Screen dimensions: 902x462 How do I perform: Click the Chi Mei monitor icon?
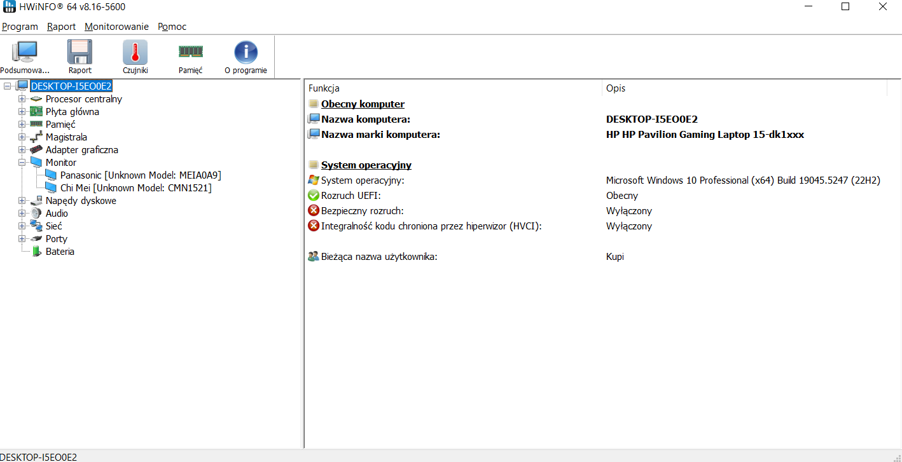[51, 188]
